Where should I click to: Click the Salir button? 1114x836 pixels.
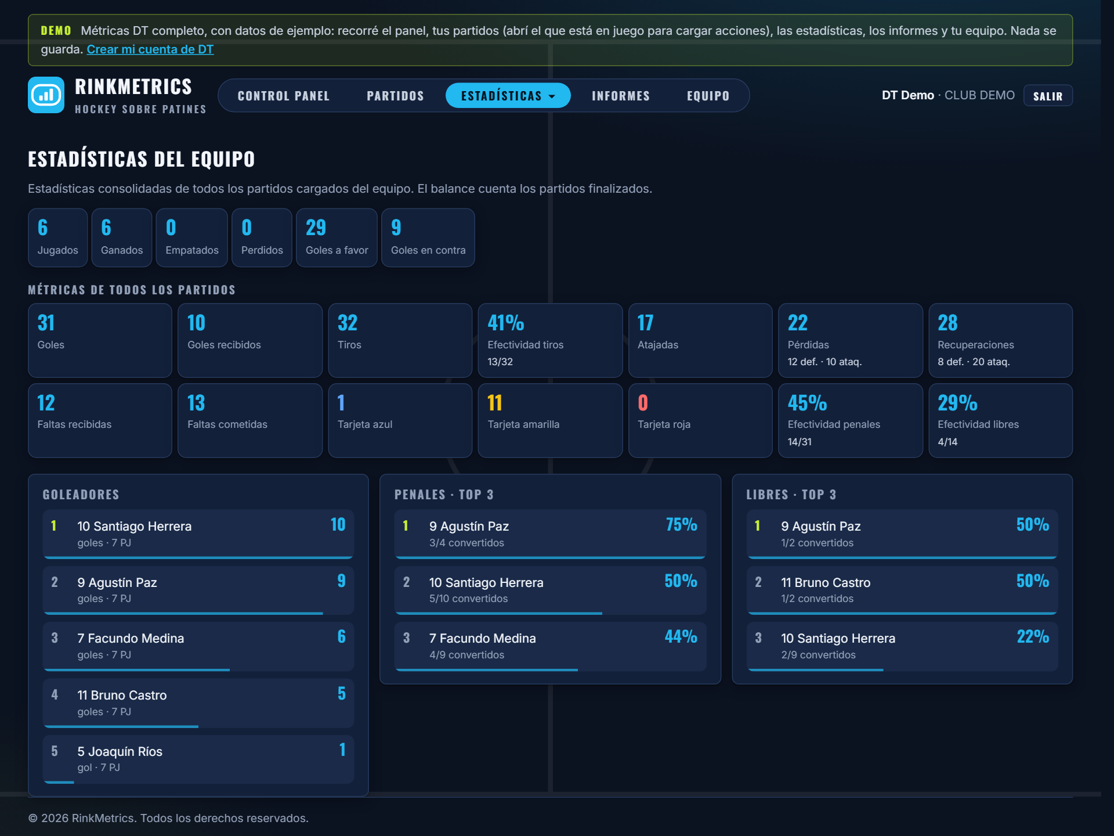coord(1048,96)
